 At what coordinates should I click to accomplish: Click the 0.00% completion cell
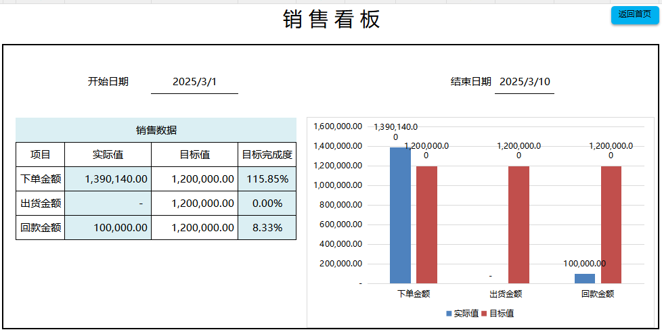click(267, 204)
